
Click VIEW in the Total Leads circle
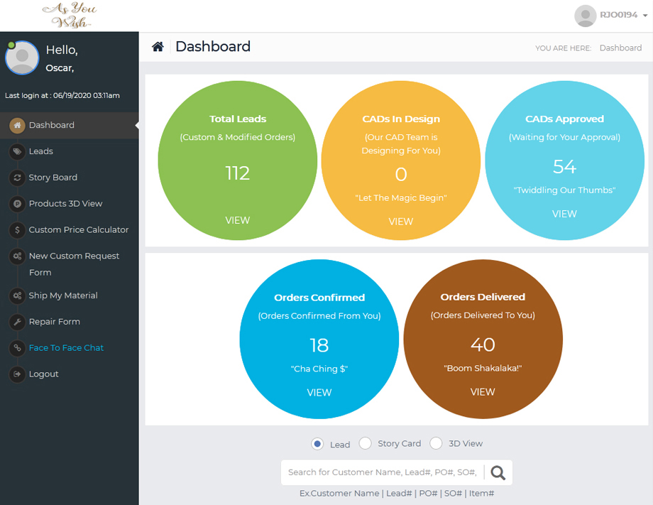[x=237, y=220]
